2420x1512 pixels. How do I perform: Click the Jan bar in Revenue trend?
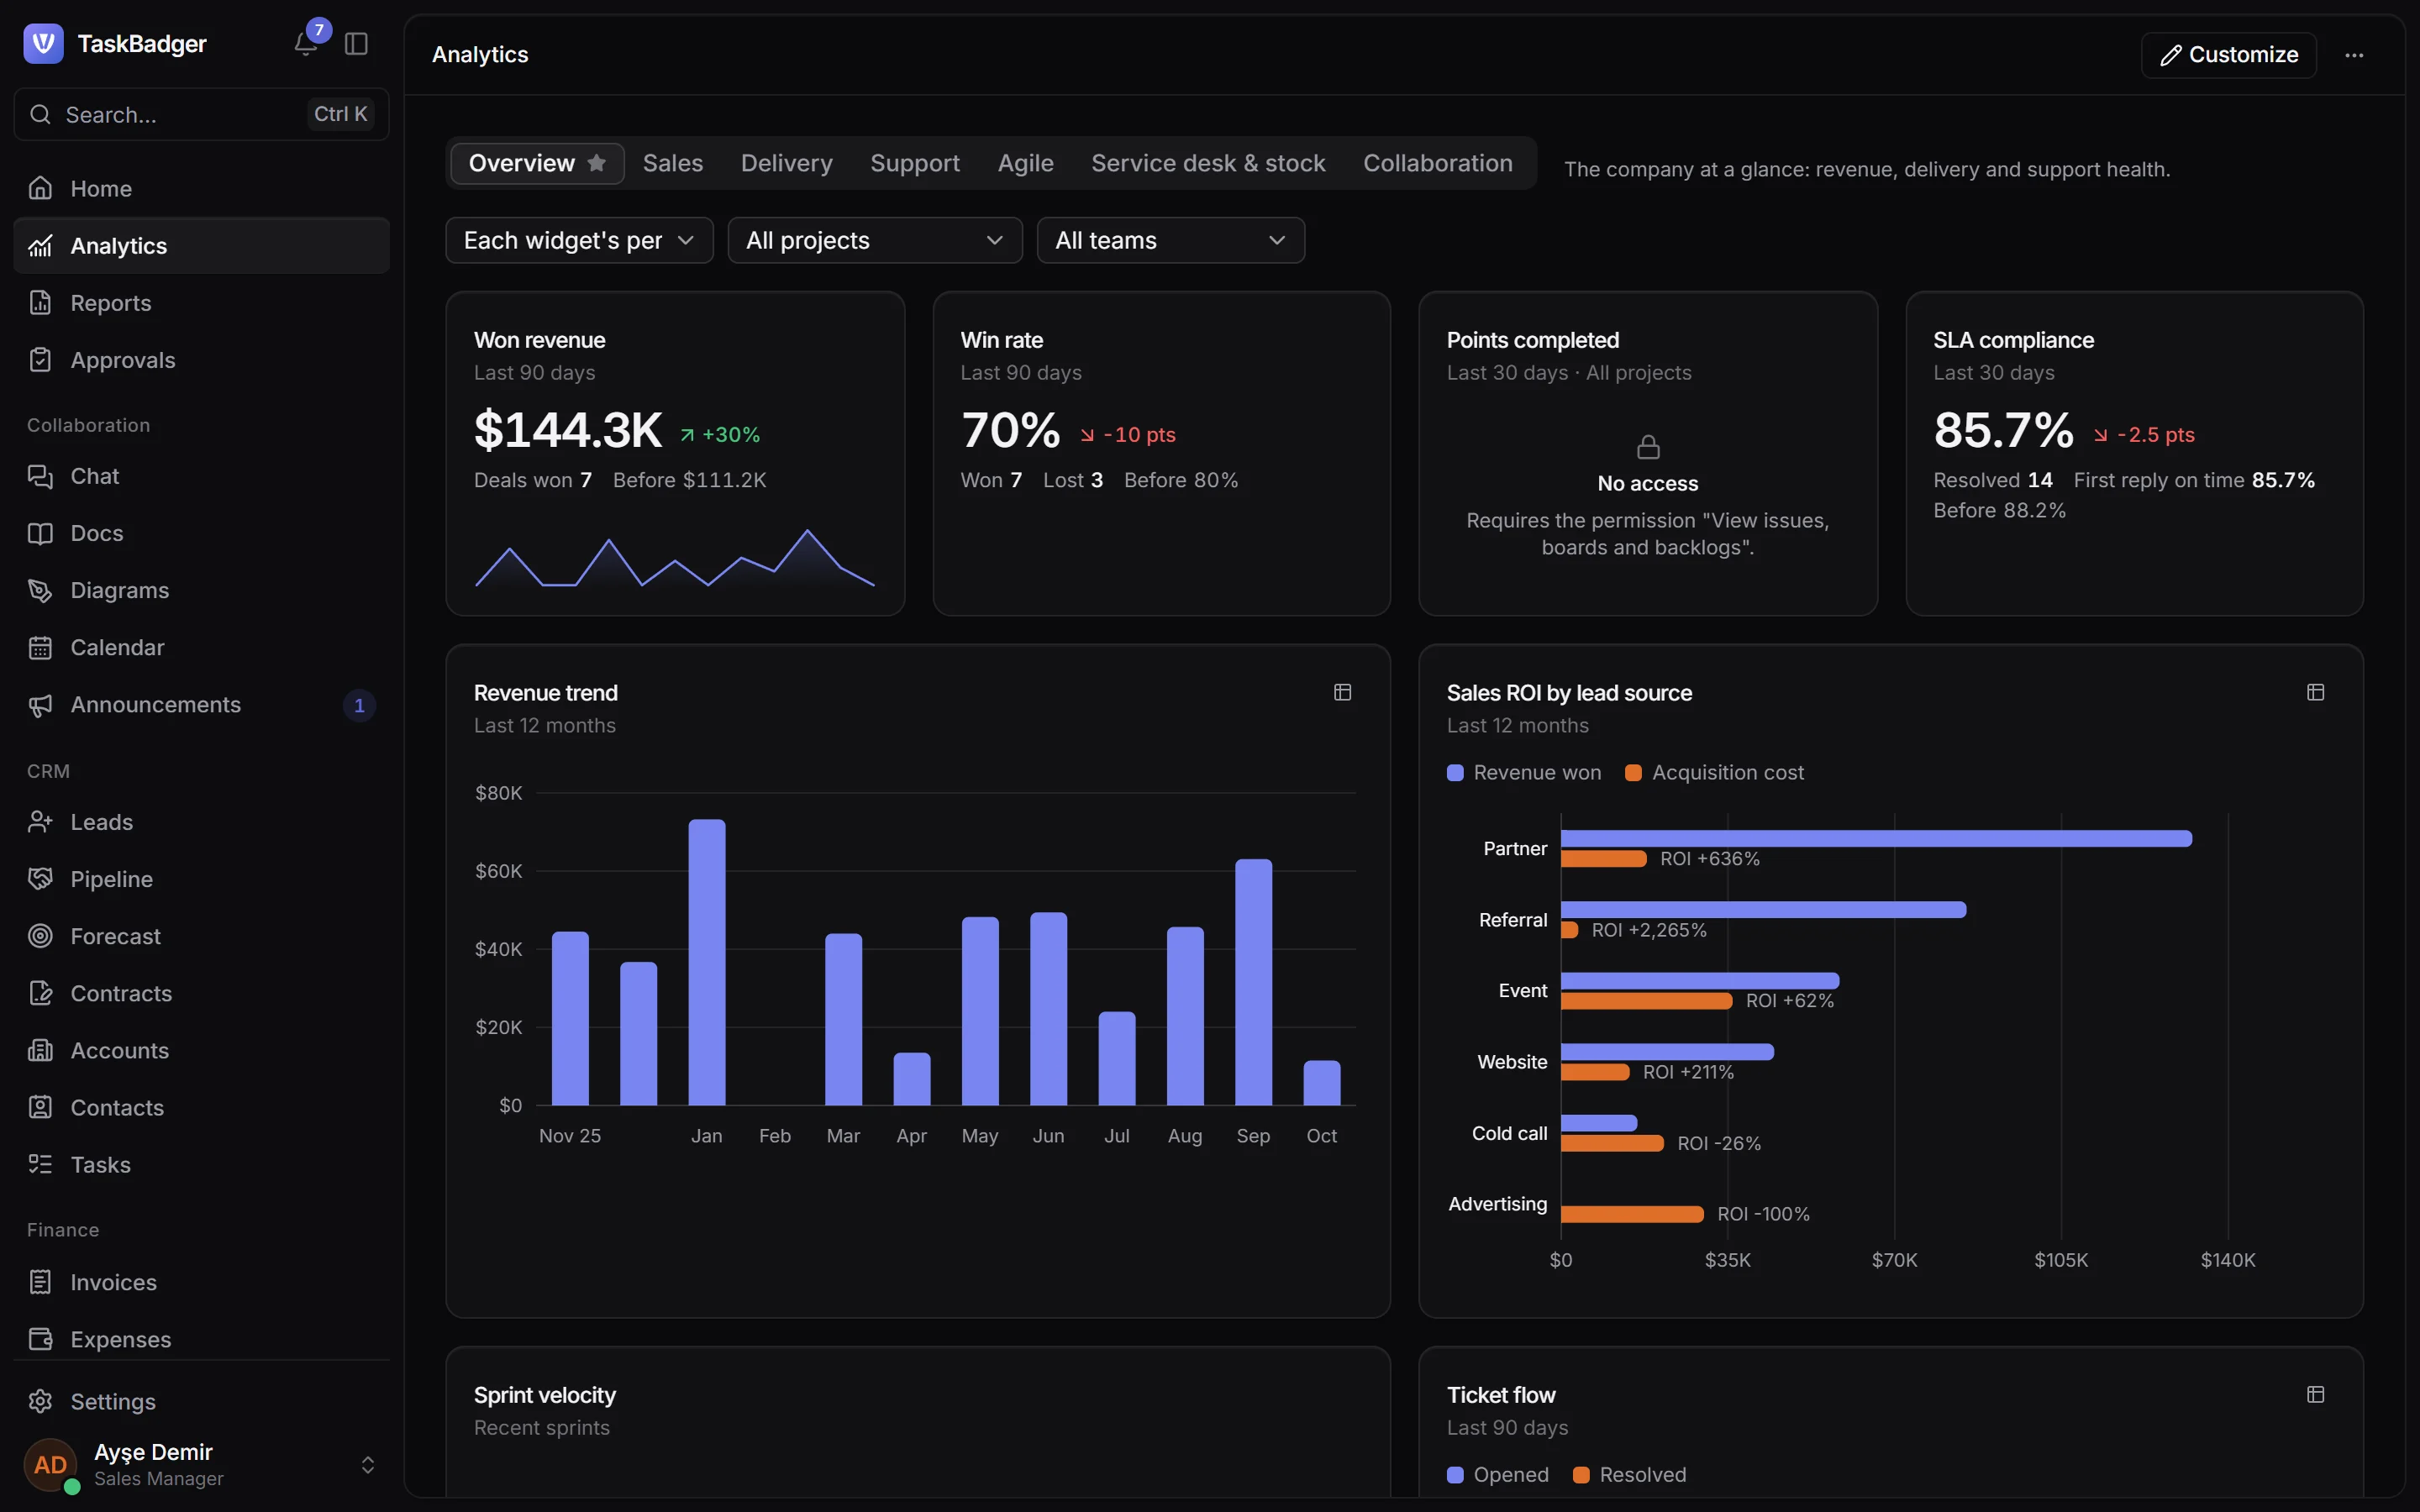tap(707, 962)
